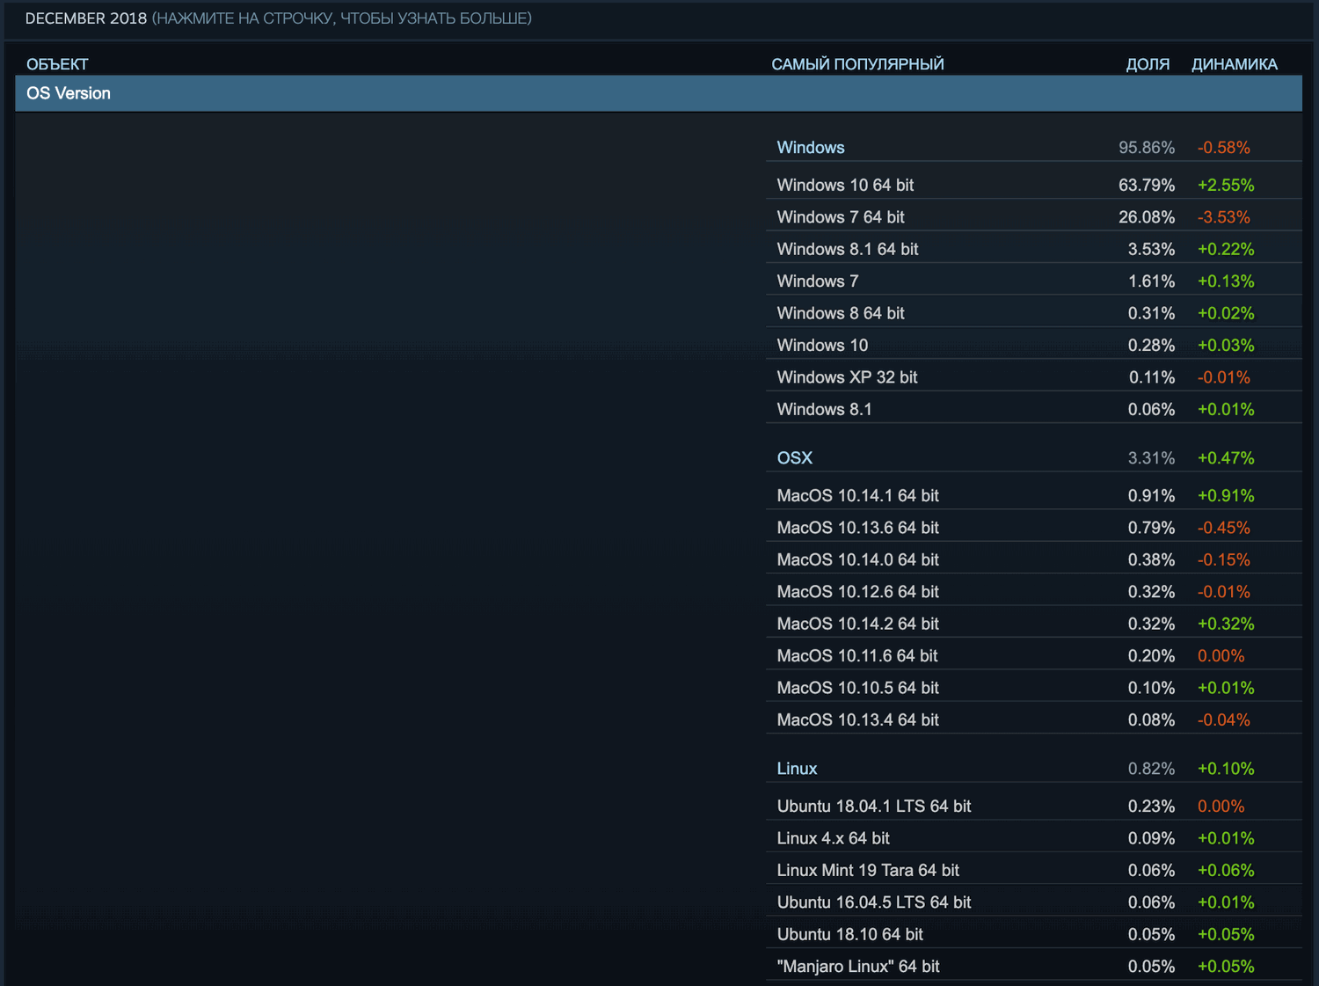The width and height of the screenshot is (1319, 986).
Task: Collapse the OS Version section header
Action: coord(69,93)
